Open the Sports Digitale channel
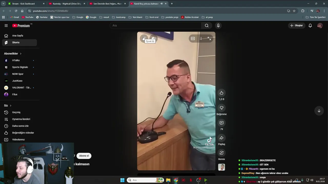This screenshot has height=184, width=328. (19, 67)
